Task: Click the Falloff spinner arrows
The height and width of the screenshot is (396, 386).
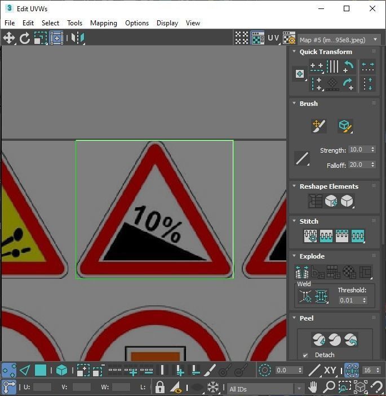Action: pos(373,164)
